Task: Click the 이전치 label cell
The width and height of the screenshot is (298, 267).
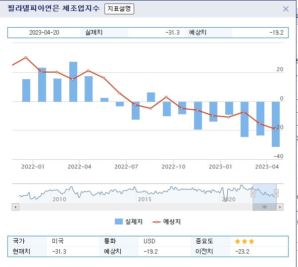Action: click(210, 252)
